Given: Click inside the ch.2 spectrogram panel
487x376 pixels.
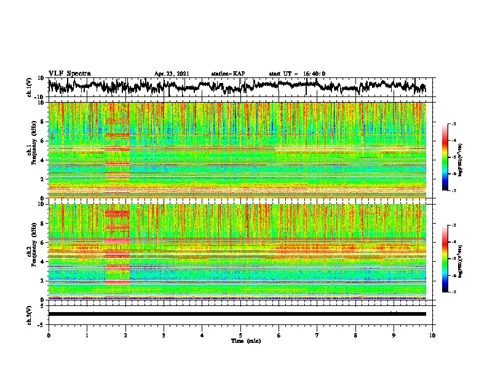Looking at the screenshot, I should [237, 252].
